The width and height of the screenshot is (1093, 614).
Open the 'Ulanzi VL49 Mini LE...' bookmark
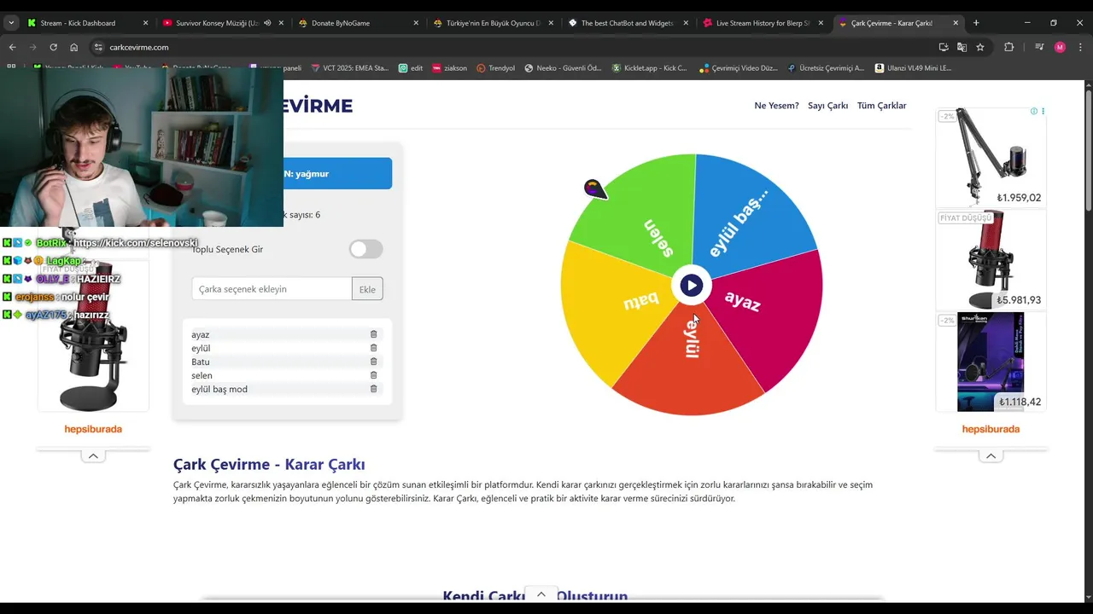click(913, 68)
